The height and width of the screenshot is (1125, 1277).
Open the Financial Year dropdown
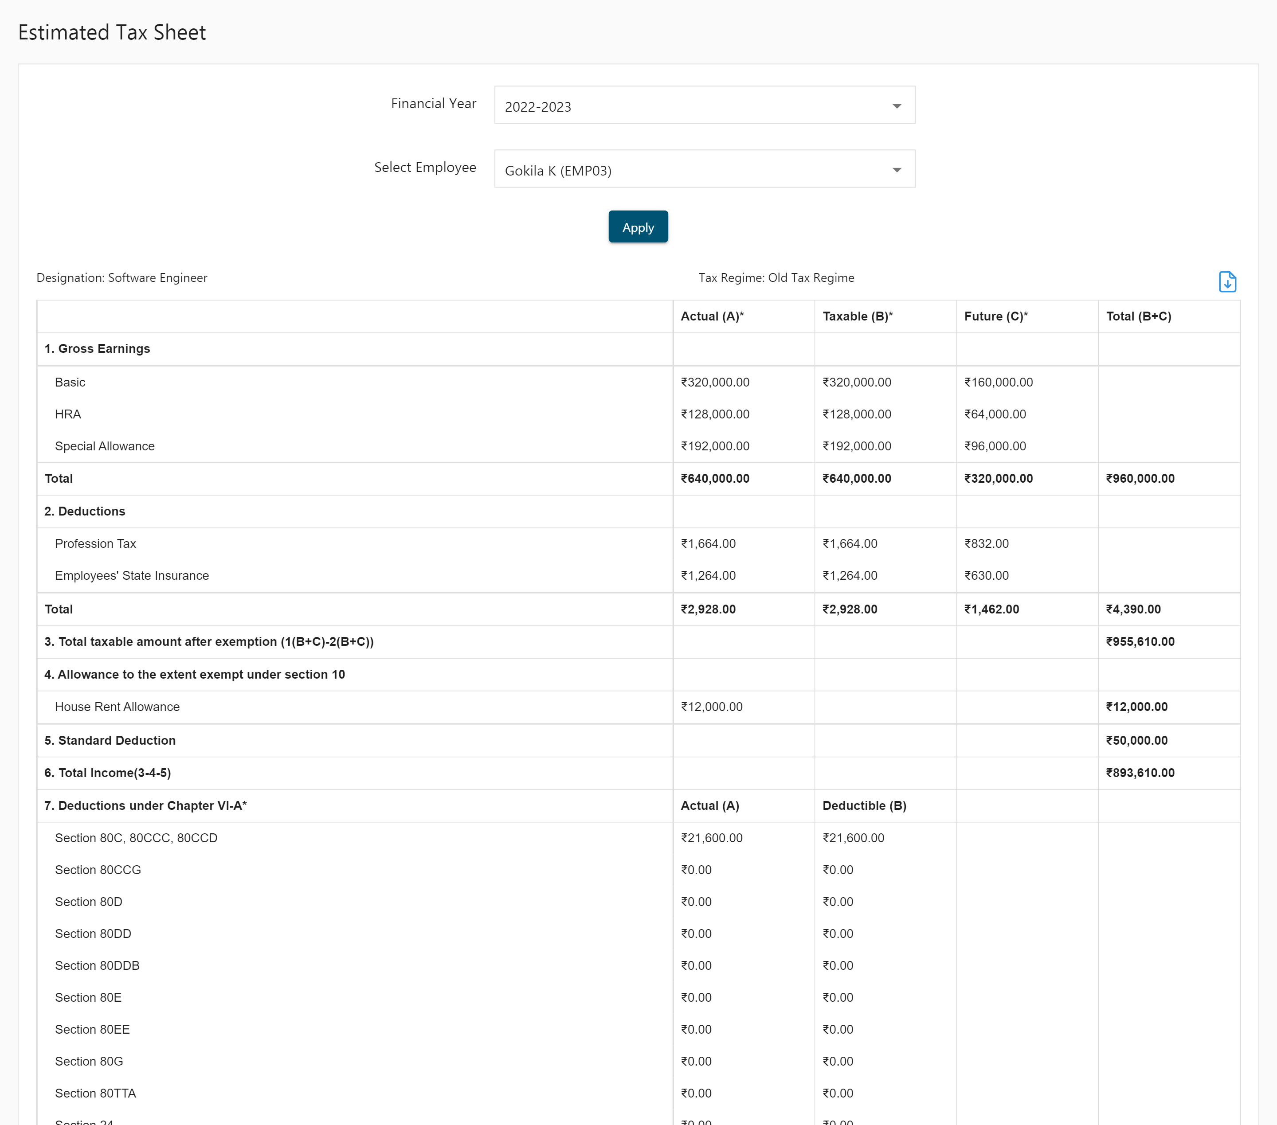(x=705, y=105)
